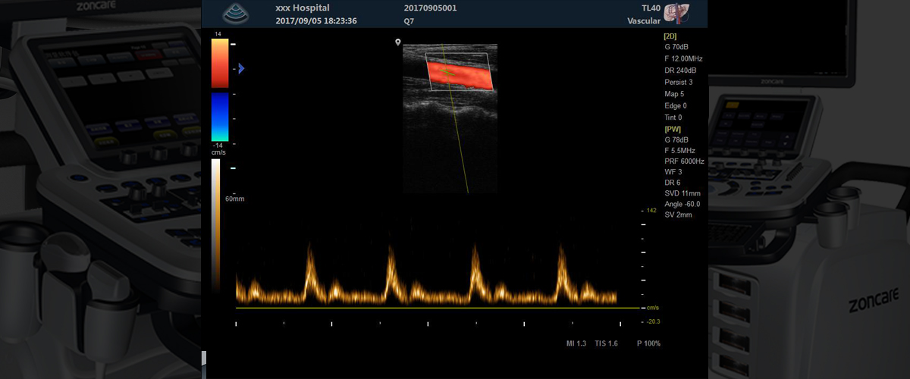Click the probe orientation marker above image
The height and width of the screenshot is (379, 910).
(x=397, y=43)
